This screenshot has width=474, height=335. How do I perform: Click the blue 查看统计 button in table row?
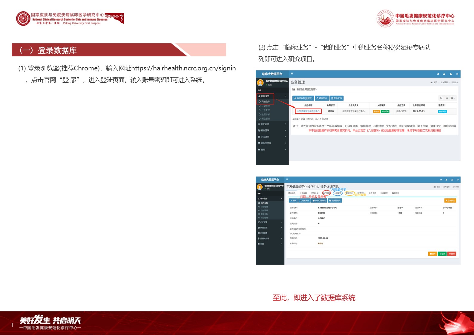click(442, 111)
